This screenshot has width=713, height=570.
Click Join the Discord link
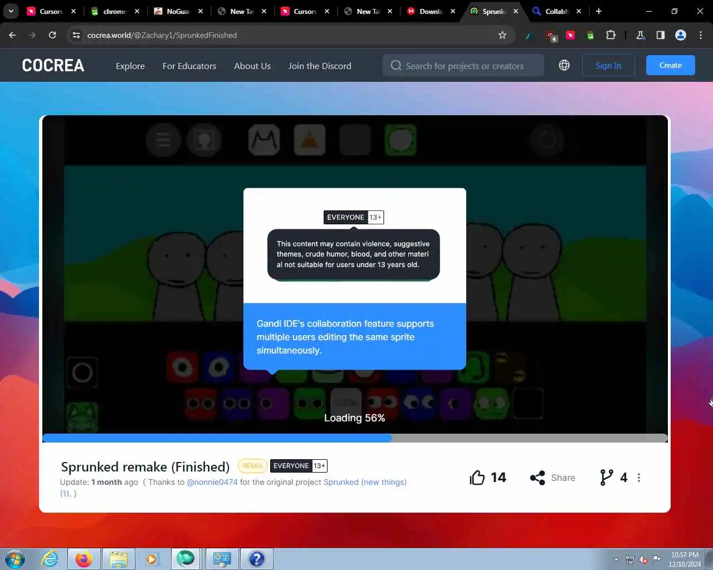(320, 66)
